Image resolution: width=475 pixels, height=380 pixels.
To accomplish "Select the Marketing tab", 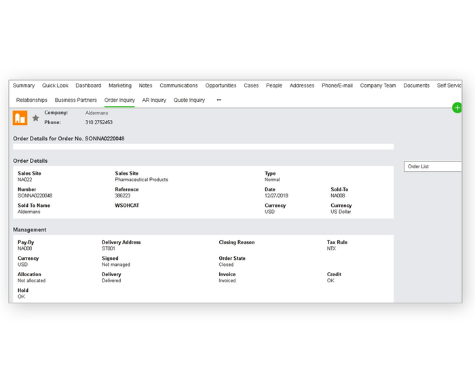I will click(120, 85).
